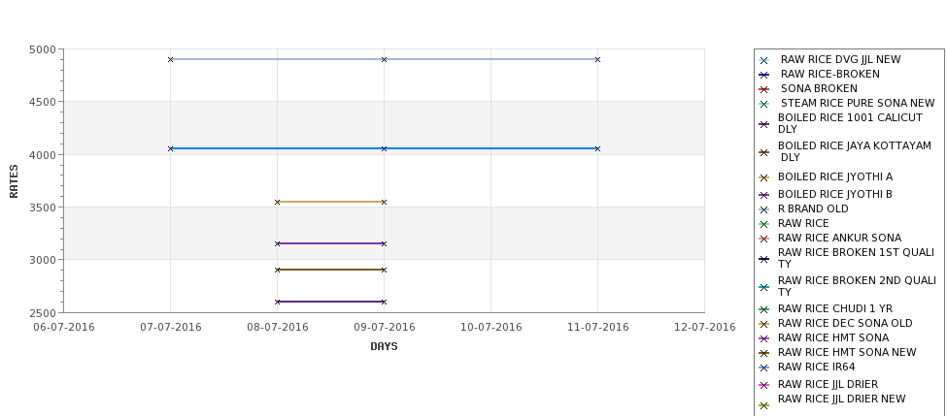Click the RAW RICE JJL DRIER pink marker
Viewport: 947px width, 416px height.
pos(764,385)
